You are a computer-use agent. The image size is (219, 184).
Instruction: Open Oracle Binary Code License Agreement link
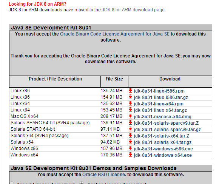coord(115,34)
